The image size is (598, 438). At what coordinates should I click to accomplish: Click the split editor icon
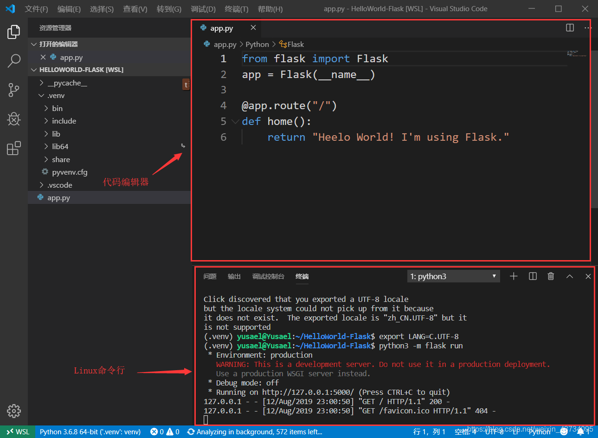coord(570,28)
